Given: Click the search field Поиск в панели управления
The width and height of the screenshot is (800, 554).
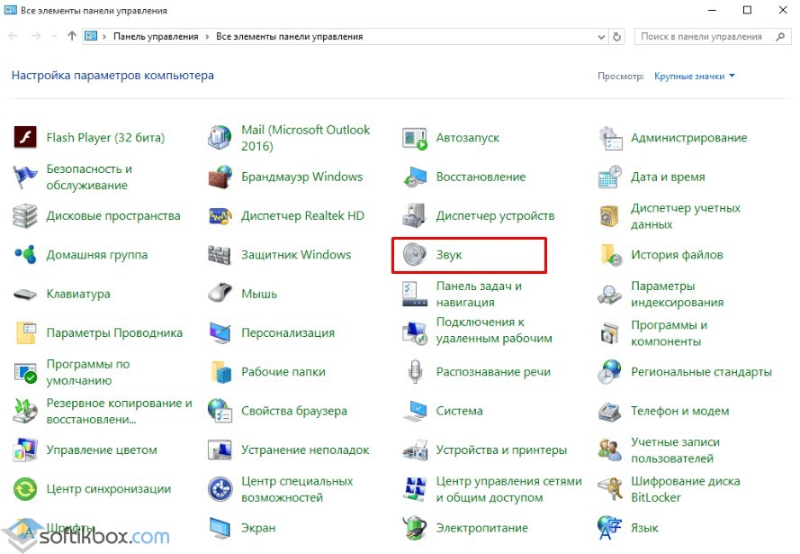Looking at the screenshot, I should click(x=712, y=37).
